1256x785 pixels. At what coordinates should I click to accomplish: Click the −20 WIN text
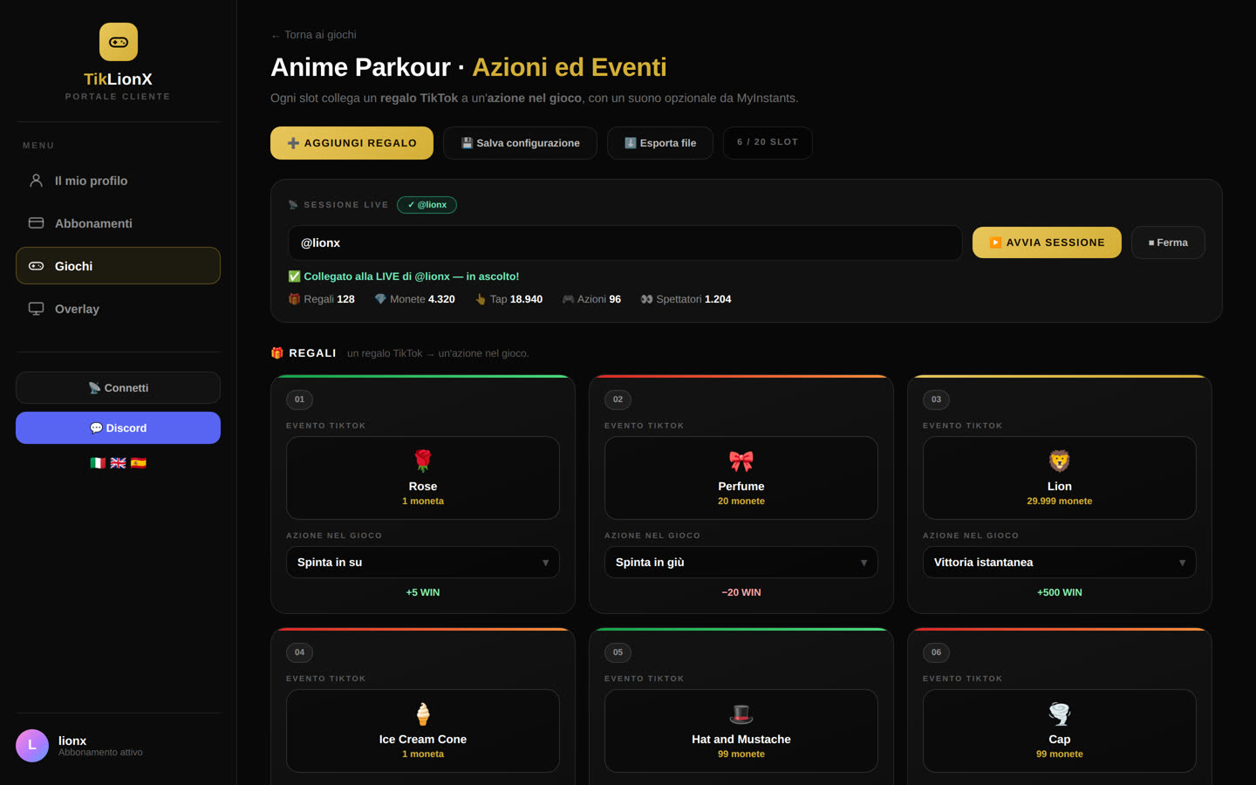click(x=741, y=592)
